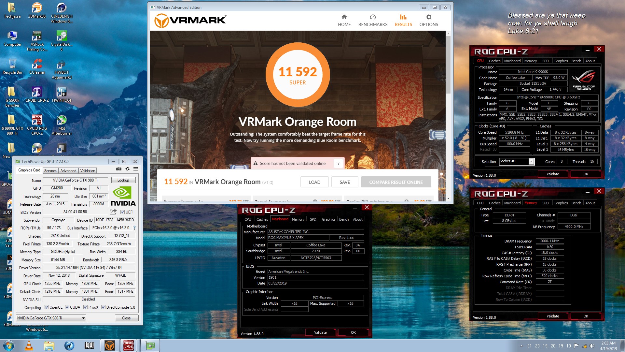
Task: Open the system tray volume icon
Action: [591, 346]
